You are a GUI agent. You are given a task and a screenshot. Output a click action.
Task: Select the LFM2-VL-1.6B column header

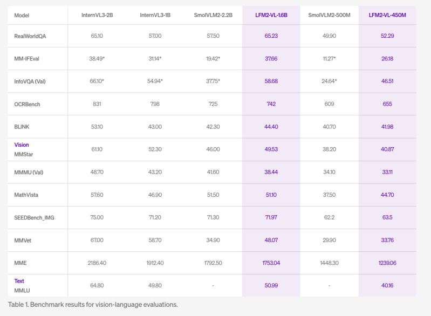click(271, 15)
